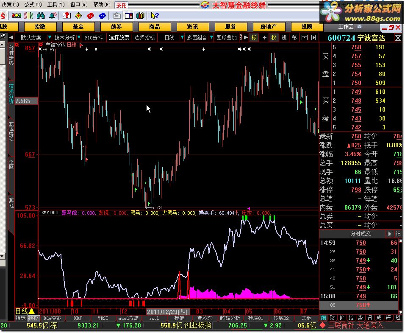Click the skip-to-end panel toggle icon
This screenshot has height=333, width=405.
(x=314, y=38)
